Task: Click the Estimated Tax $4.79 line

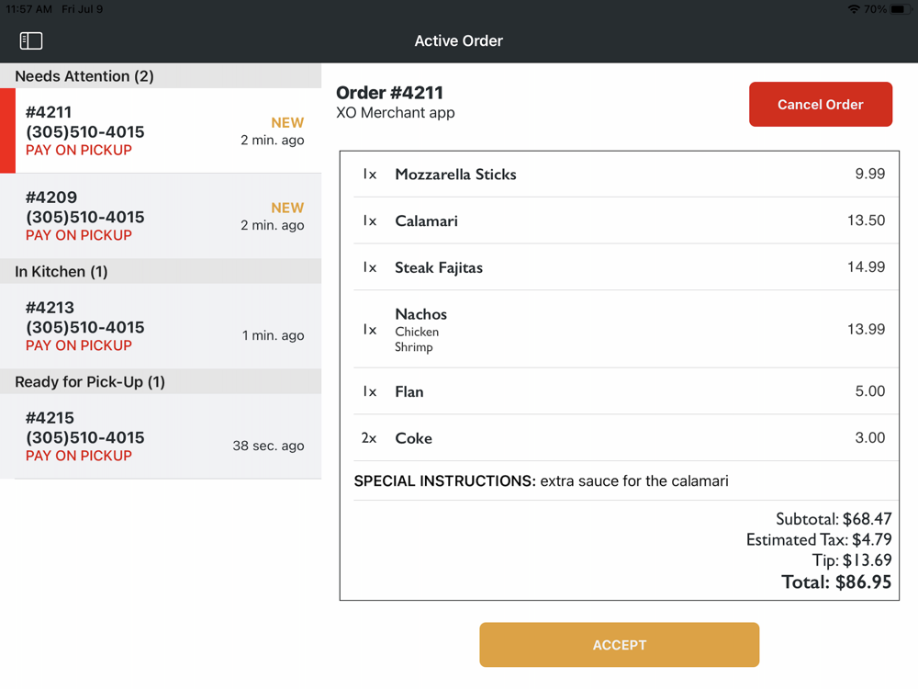Action: (819, 539)
